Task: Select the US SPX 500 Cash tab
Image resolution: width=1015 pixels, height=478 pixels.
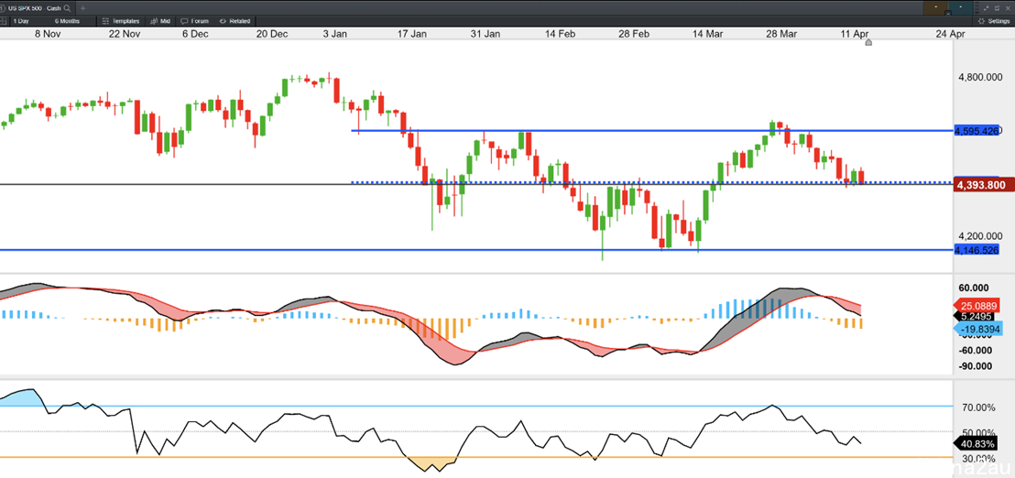Action: coord(37,8)
